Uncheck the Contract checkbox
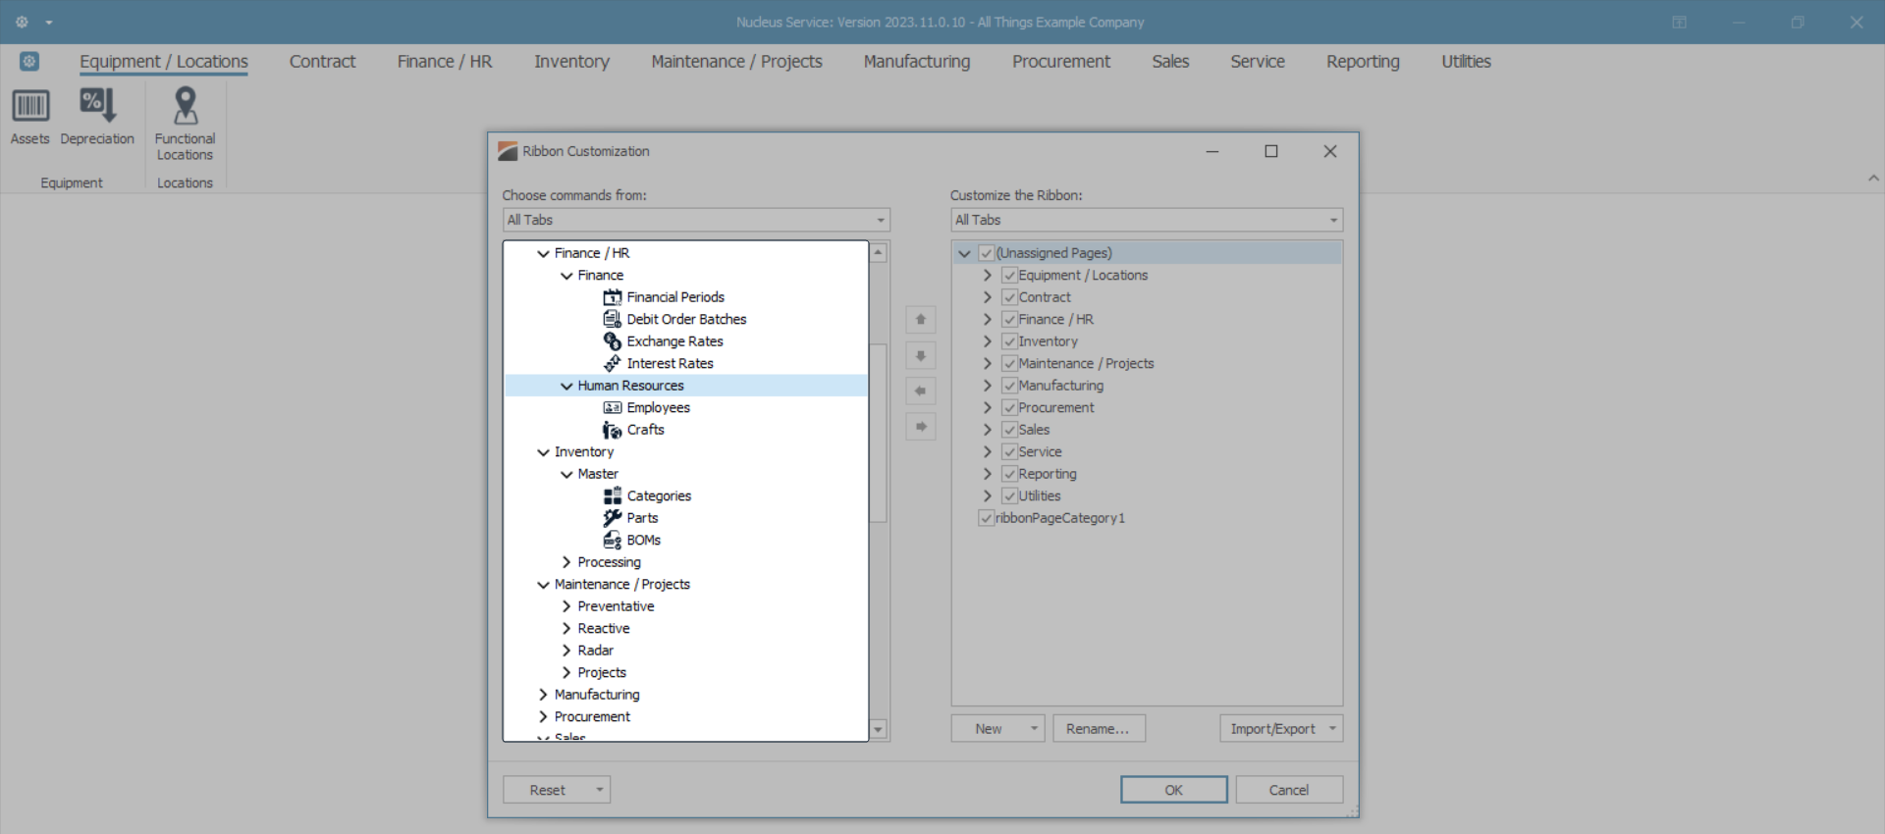The height and width of the screenshot is (834, 1885). point(1009,297)
